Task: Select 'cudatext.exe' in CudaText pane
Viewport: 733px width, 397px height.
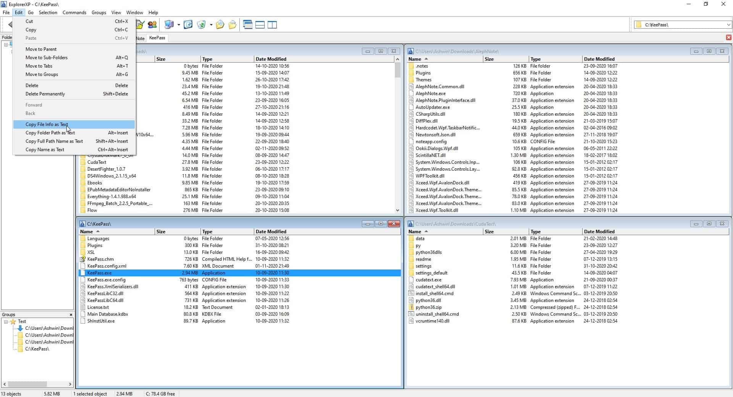Action: click(568, 280)
